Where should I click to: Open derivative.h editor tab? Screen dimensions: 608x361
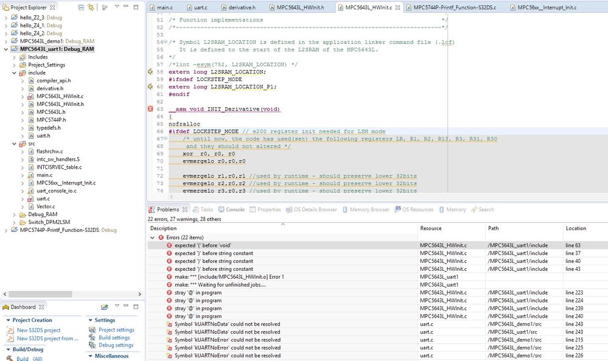pos(239,7)
